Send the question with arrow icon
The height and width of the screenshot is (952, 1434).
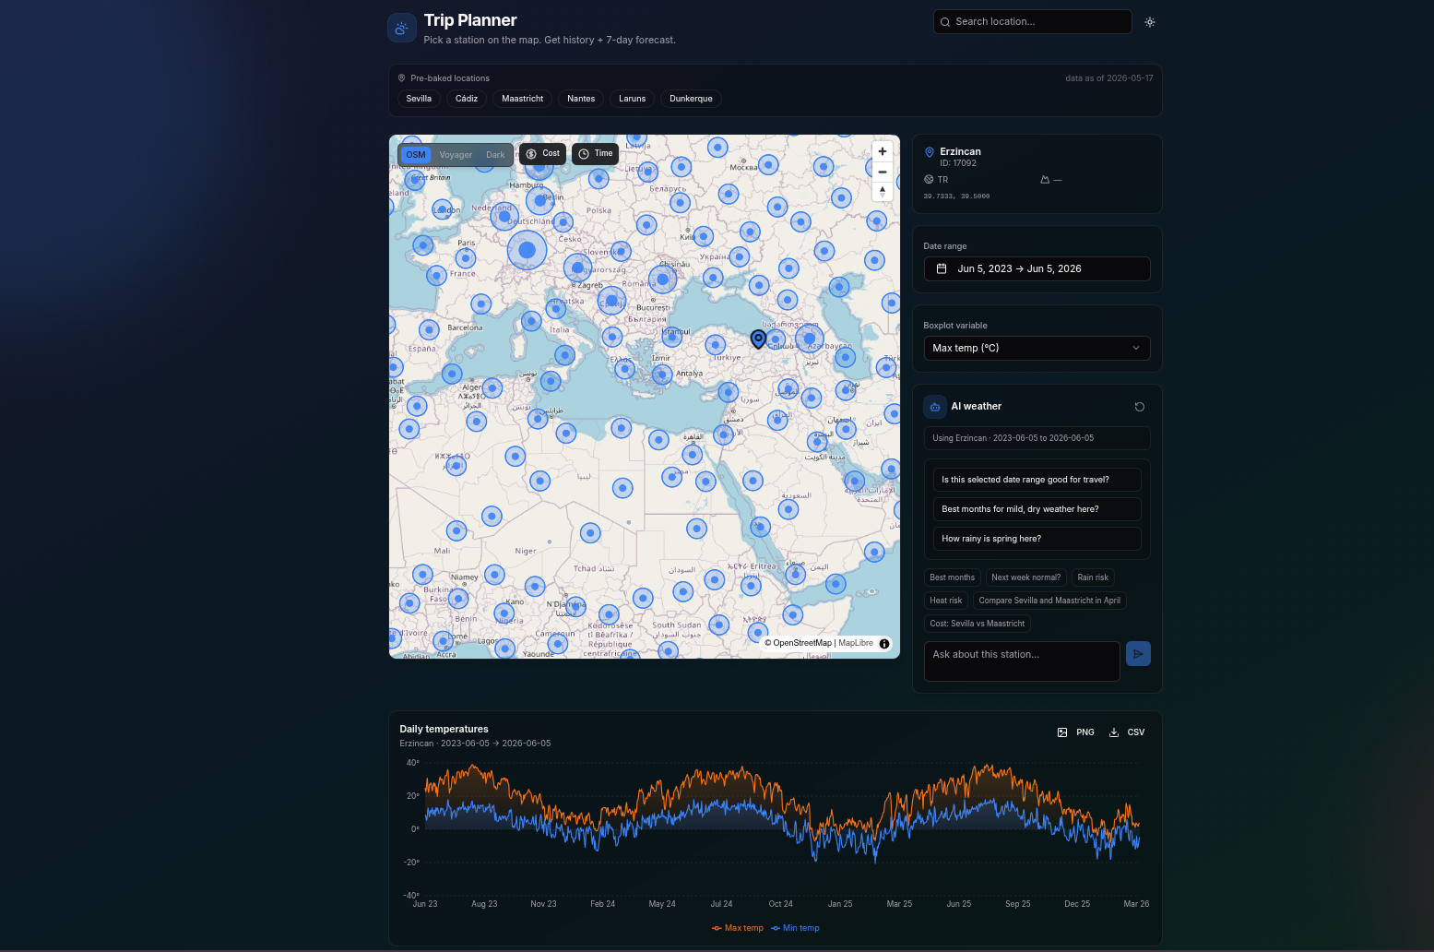(1139, 654)
